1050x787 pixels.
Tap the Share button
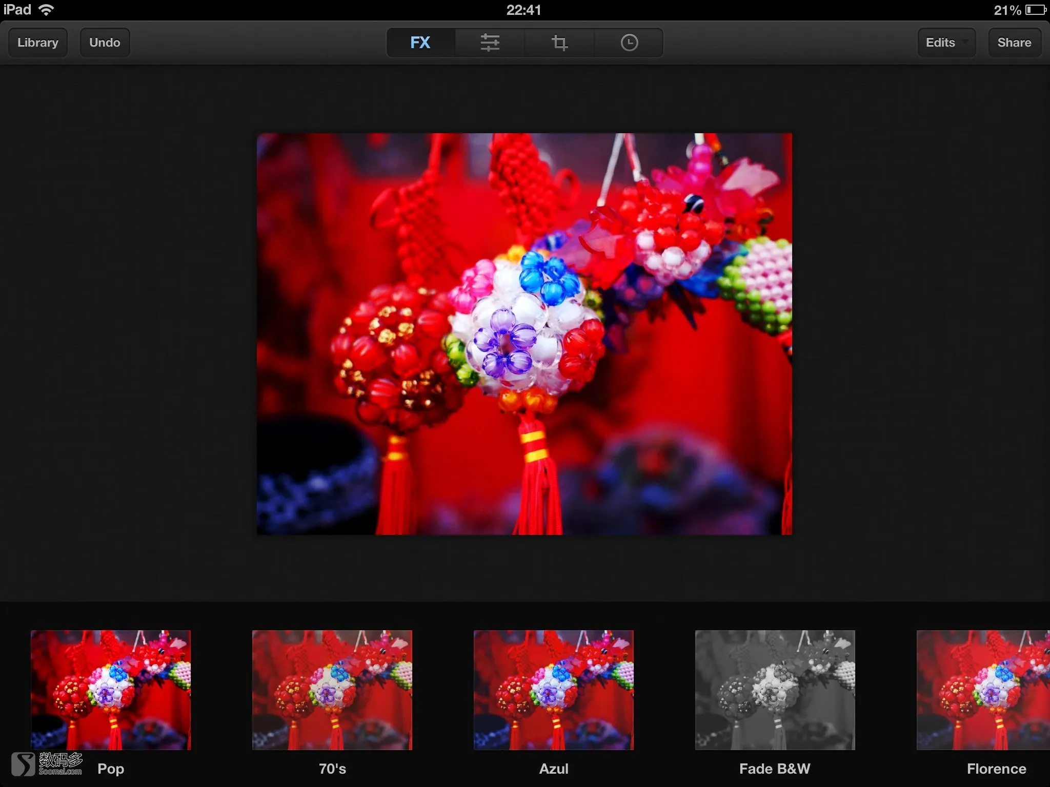tap(1014, 43)
